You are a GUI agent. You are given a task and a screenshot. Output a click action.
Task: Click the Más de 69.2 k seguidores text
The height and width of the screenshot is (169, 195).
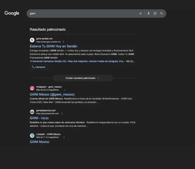pos(47,90)
